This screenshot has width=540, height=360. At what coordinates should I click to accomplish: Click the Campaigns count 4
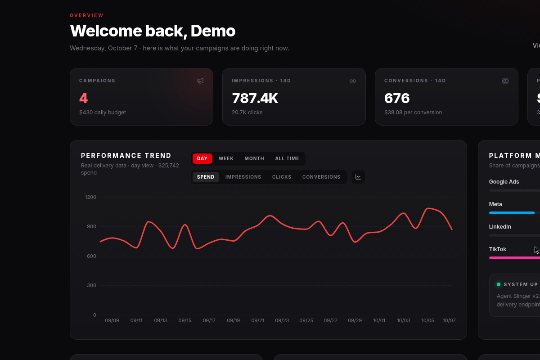83,98
